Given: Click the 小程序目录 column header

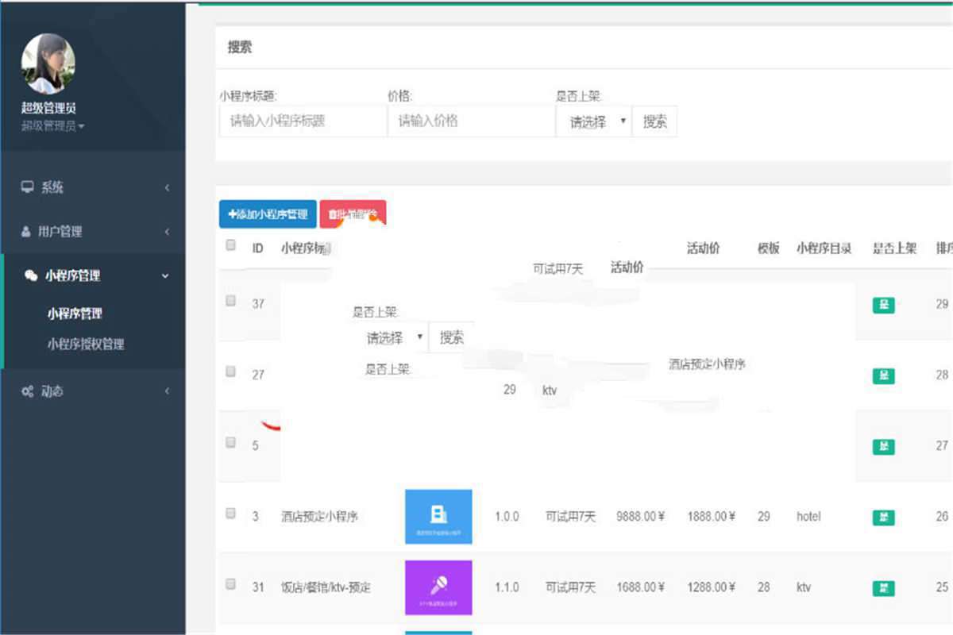Looking at the screenshot, I should coord(824,248).
